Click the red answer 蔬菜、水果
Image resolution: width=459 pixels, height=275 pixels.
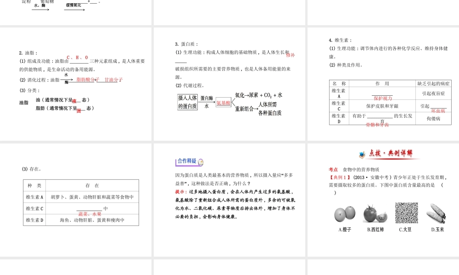click(x=90, y=214)
